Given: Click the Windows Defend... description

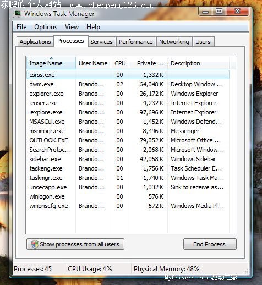Looking at the screenshot, I should coord(197,122).
